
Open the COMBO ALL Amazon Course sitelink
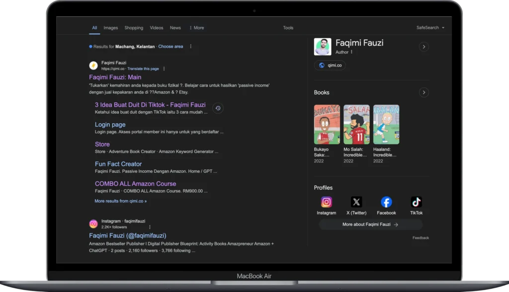[x=135, y=184]
